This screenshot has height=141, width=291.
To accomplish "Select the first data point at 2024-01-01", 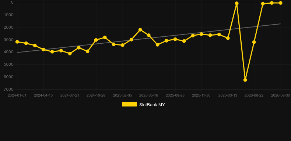I will click(x=17, y=42).
